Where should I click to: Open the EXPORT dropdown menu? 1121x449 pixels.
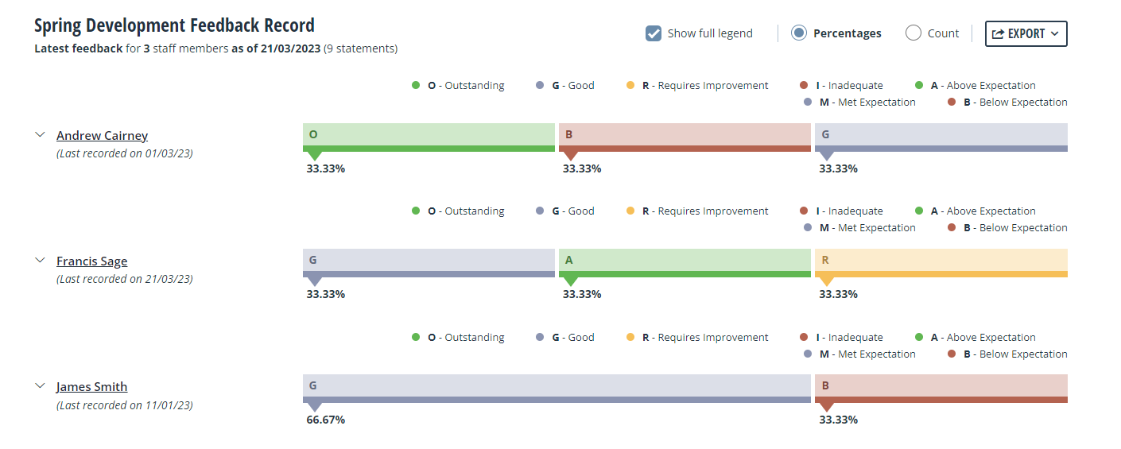pyautogui.click(x=1026, y=33)
